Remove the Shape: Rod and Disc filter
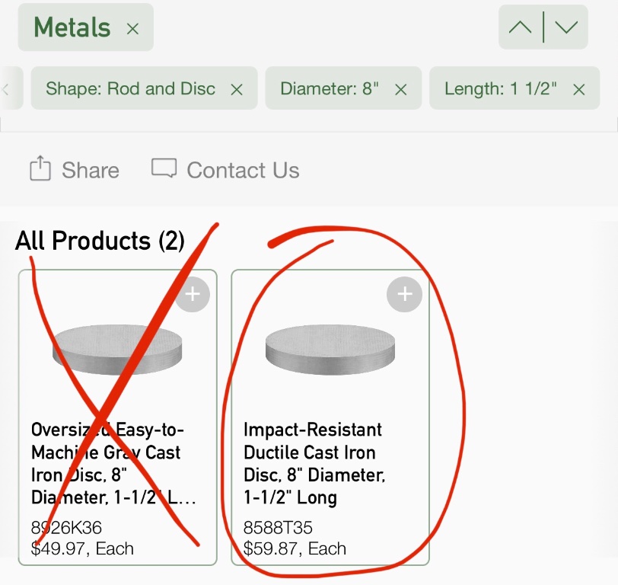The height and width of the screenshot is (585, 618). pyautogui.click(x=237, y=89)
